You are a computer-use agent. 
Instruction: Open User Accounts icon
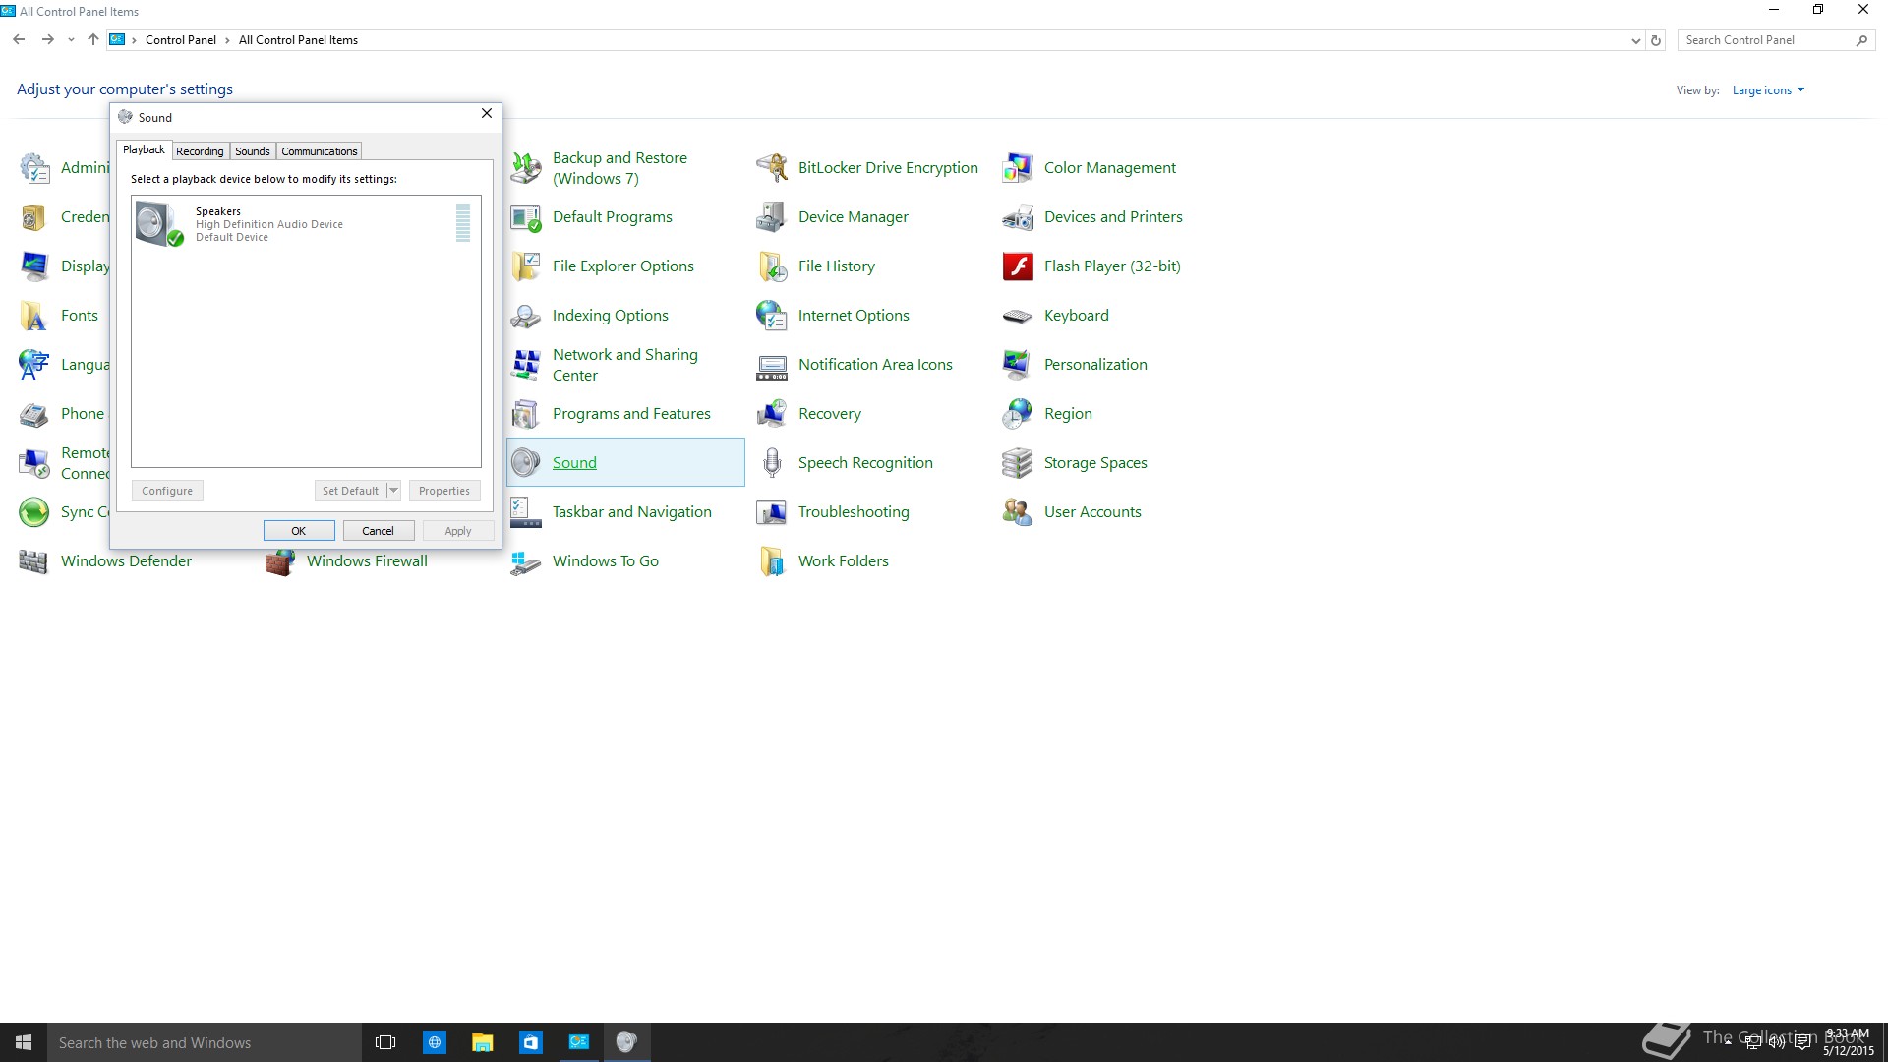[x=1018, y=512]
